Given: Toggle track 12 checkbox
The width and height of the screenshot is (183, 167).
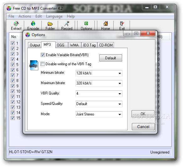Looking at the screenshot, I should click(x=13, y=102).
